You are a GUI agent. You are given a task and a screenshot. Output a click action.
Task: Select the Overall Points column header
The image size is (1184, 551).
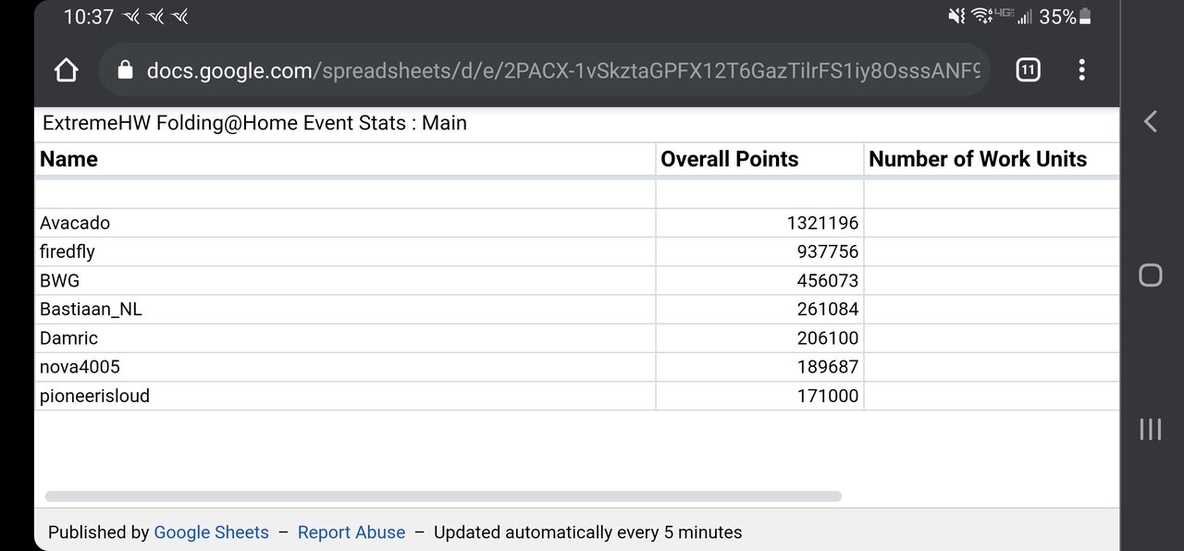729,158
